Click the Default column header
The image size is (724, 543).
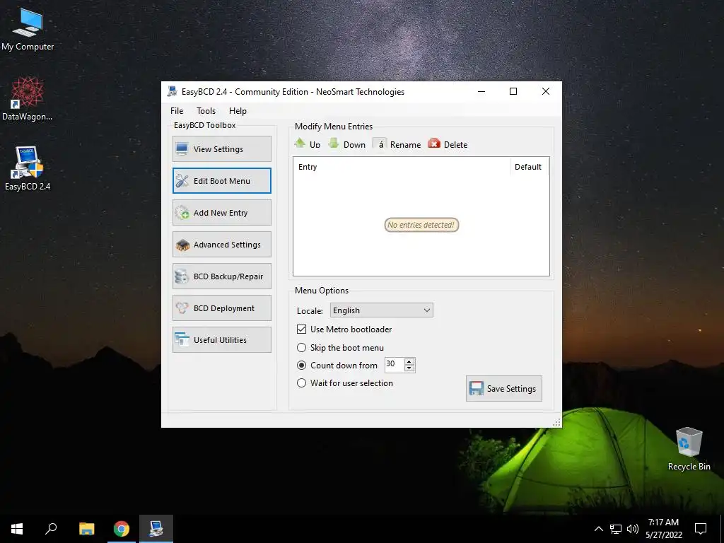point(529,167)
